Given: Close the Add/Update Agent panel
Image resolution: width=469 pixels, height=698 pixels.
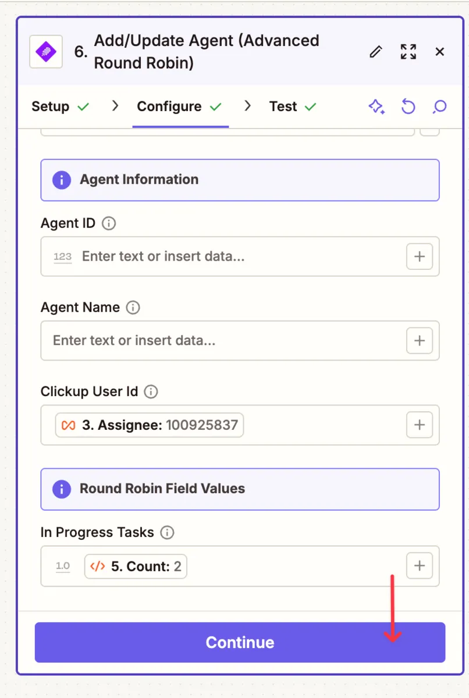Looking at the screenshot, I should [x=440, y=52].
